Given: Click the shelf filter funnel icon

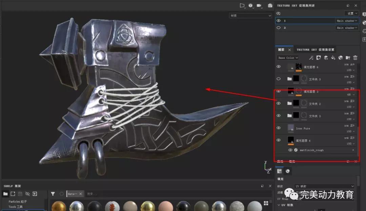Looking at the screenshot, I should (x=53, y=194).
